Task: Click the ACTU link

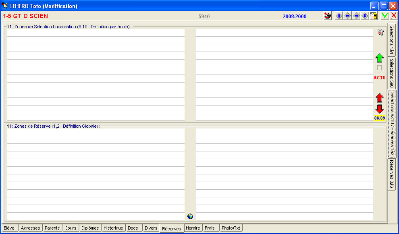Action: point(379,78)
